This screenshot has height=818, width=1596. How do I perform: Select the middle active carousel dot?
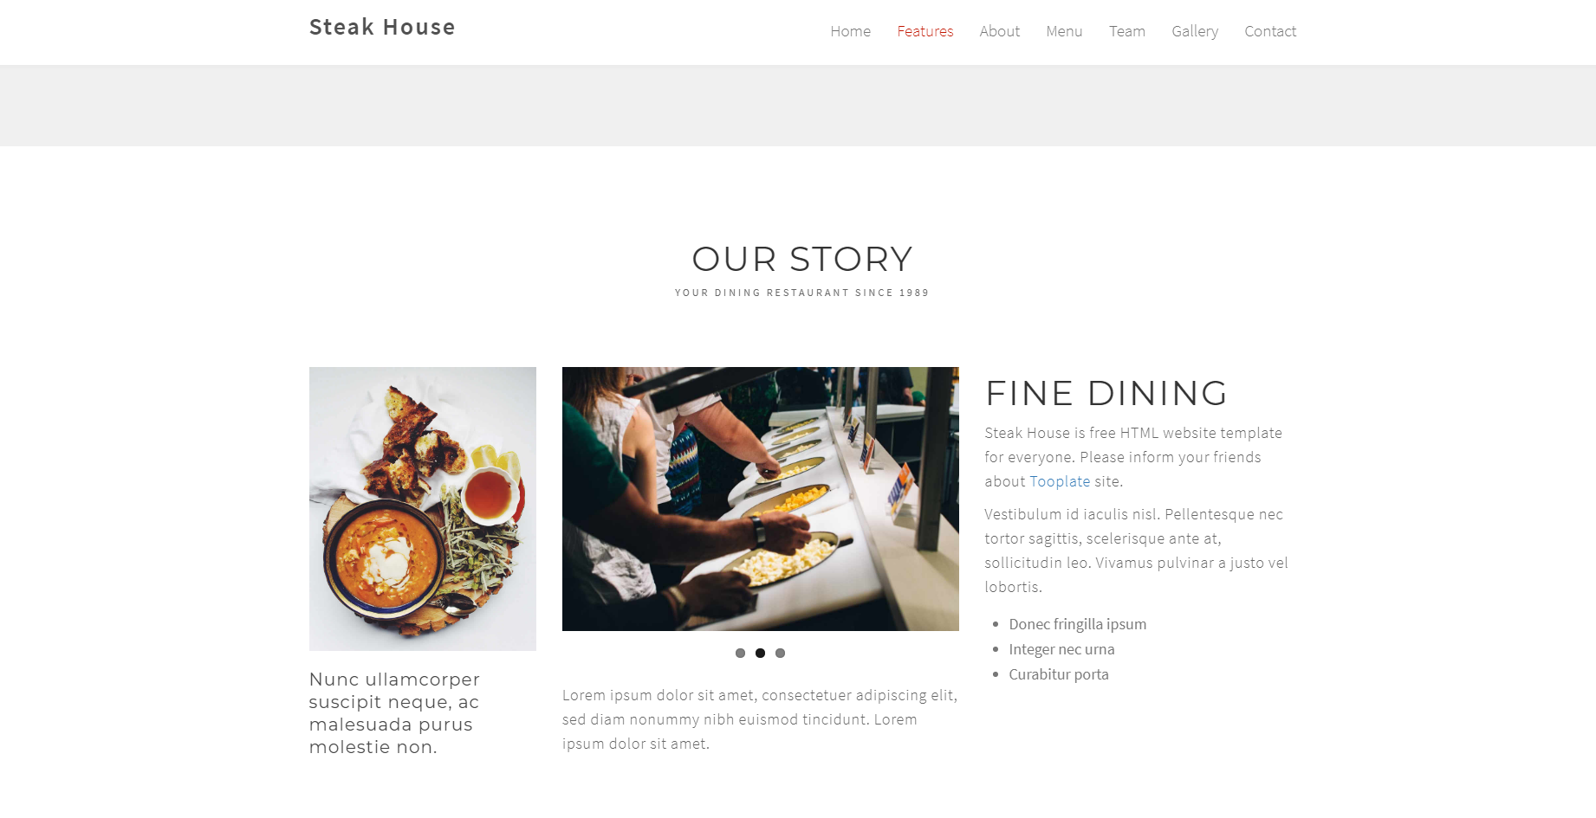760,654
